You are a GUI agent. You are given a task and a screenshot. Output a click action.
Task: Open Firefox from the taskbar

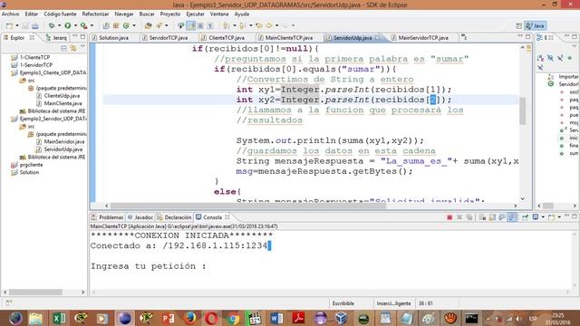click(190, 318)
